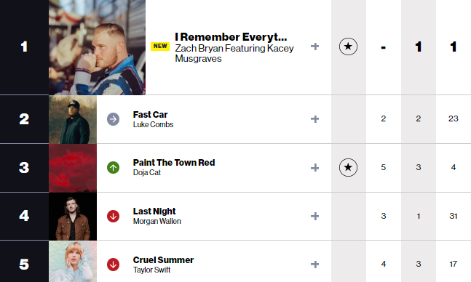This screenshot has width=471, height=282.
Task: Expand the I Remember Everything plus icon
Action: [x=314, y=47]
